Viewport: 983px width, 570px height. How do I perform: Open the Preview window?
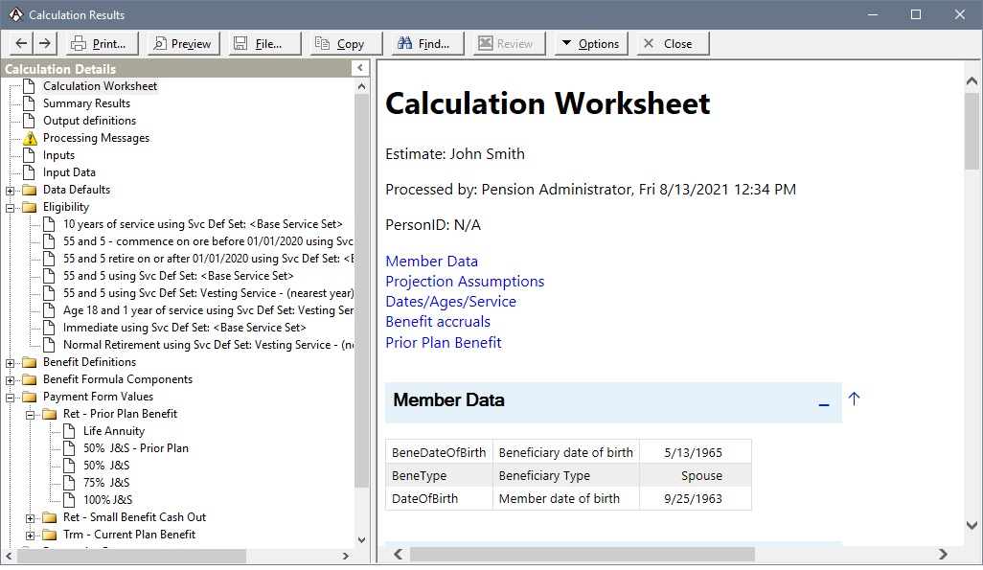182,43
